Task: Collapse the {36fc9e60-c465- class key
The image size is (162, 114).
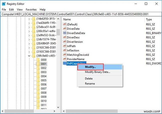Action: tap(29, 56)
